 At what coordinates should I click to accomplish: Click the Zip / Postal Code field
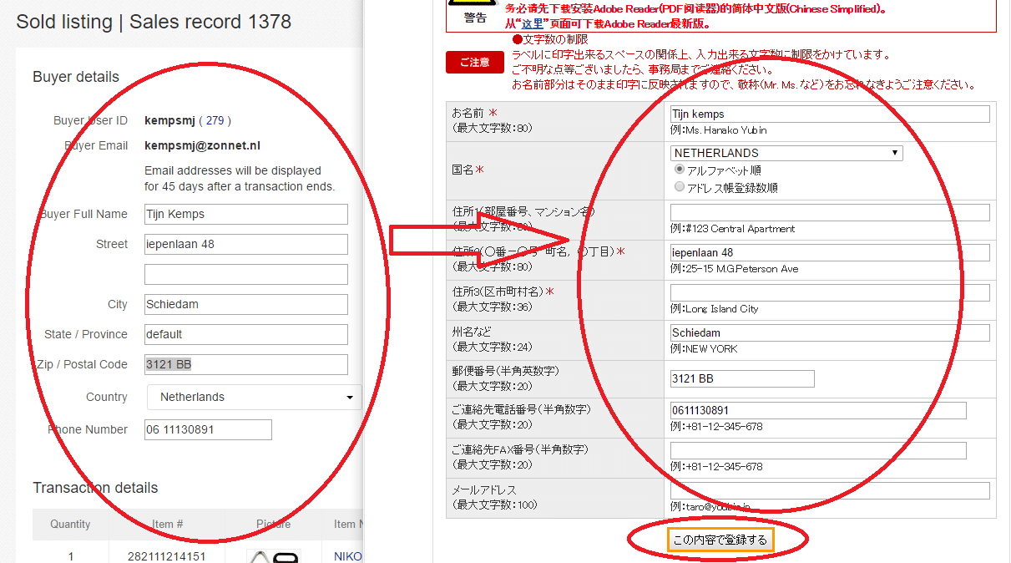tap(246, 364)
